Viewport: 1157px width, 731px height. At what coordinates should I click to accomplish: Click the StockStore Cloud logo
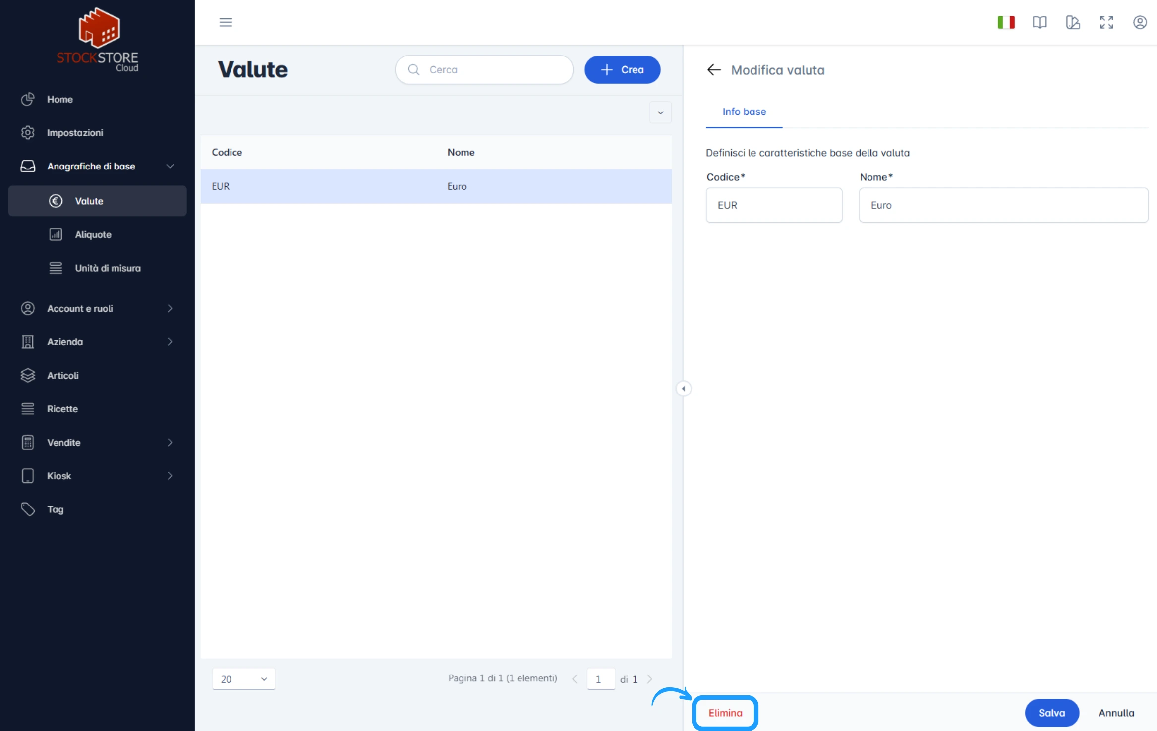[98, 40]
